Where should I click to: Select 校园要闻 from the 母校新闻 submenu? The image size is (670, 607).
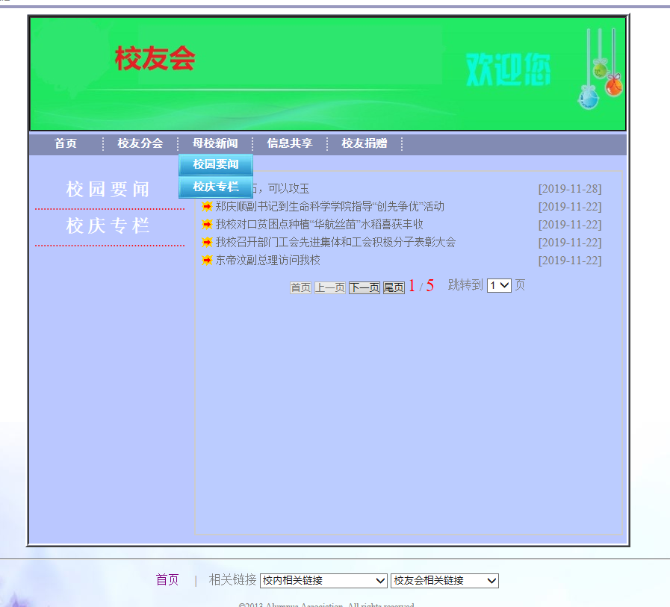click(x=215, y=166)
